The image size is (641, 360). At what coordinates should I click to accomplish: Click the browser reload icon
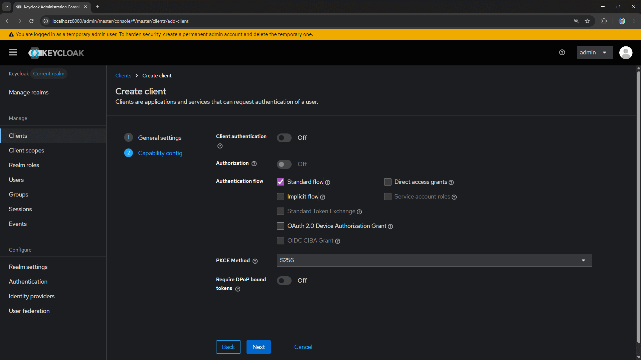pos(31,21)
